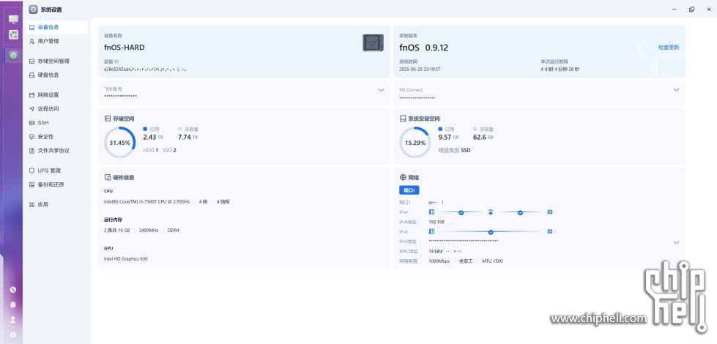Click the 系统设置 title bar gear icon
Viewport: 717px width, 344px height.
(34, 9)
